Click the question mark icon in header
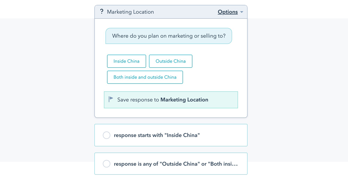The height and width of the screenshot is (180, 348). pyautogui.click(x=102, y=11)
